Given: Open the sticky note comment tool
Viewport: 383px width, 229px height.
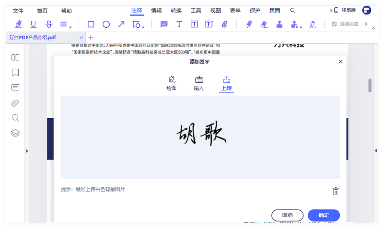Looking at the screenshot, I should coord(163,24).
